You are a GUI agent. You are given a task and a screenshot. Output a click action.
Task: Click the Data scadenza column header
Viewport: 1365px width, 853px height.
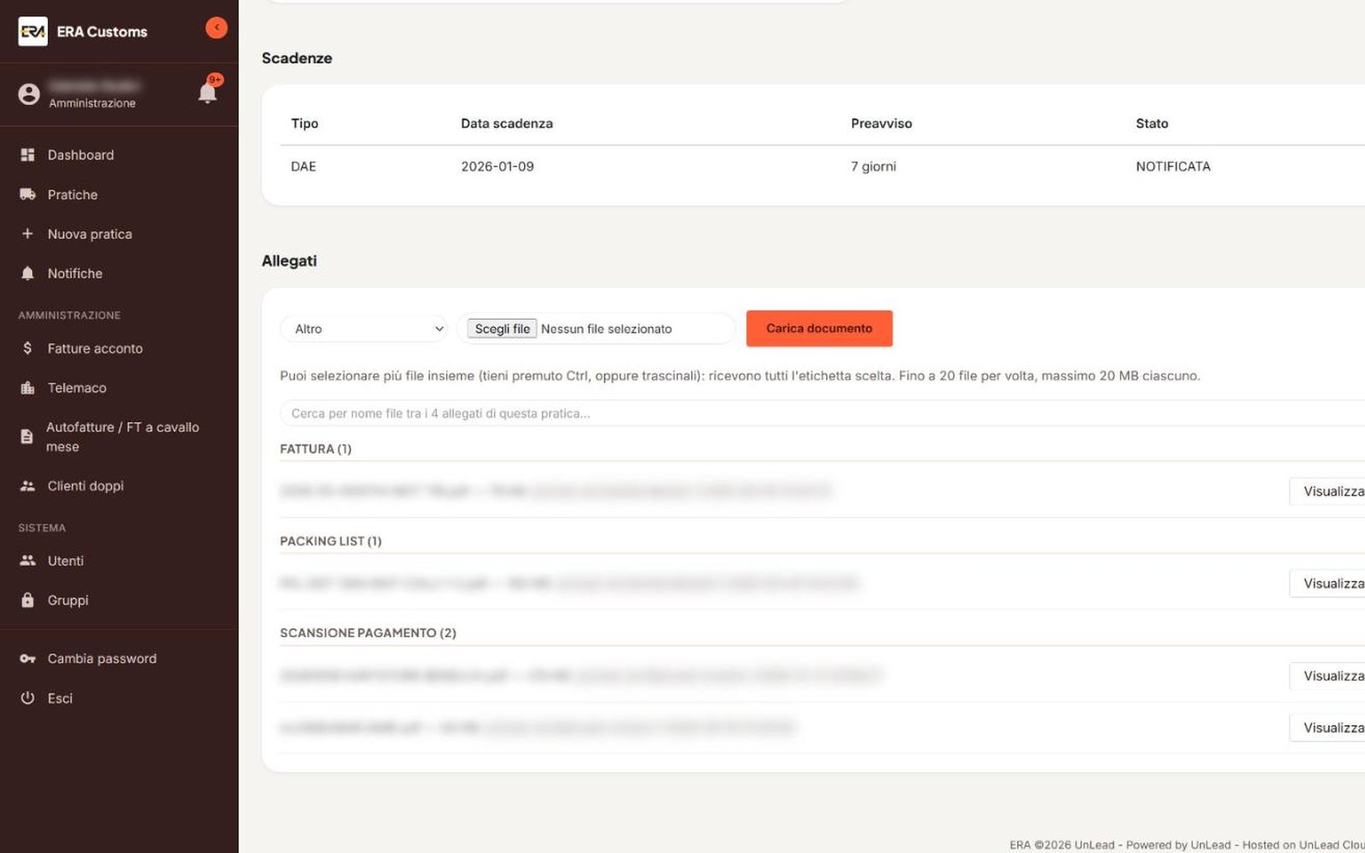point(507,124)
